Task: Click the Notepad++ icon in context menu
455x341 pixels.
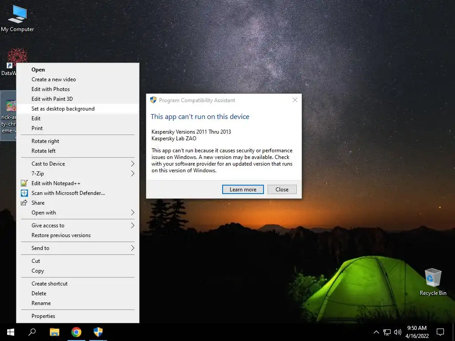Action: pos(24,183)
